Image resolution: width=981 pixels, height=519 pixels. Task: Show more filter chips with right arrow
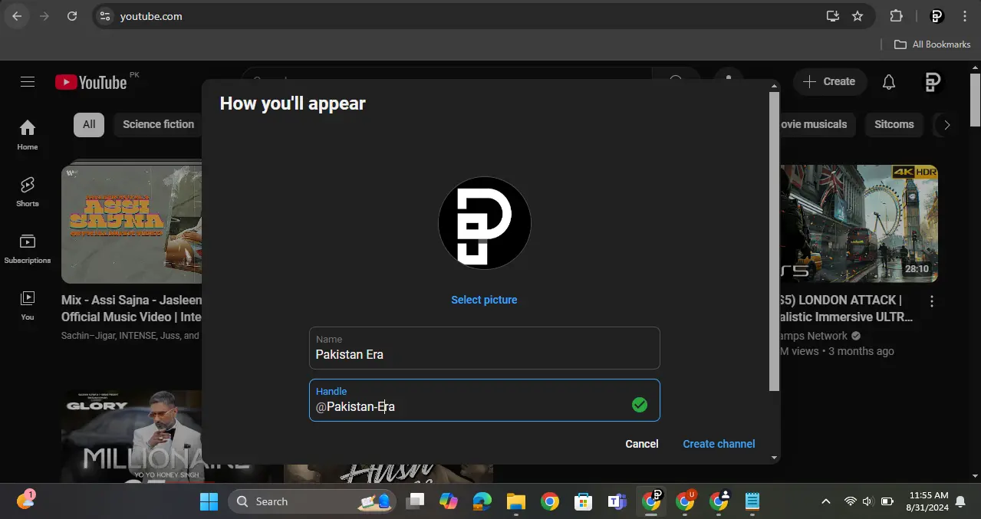946,125
